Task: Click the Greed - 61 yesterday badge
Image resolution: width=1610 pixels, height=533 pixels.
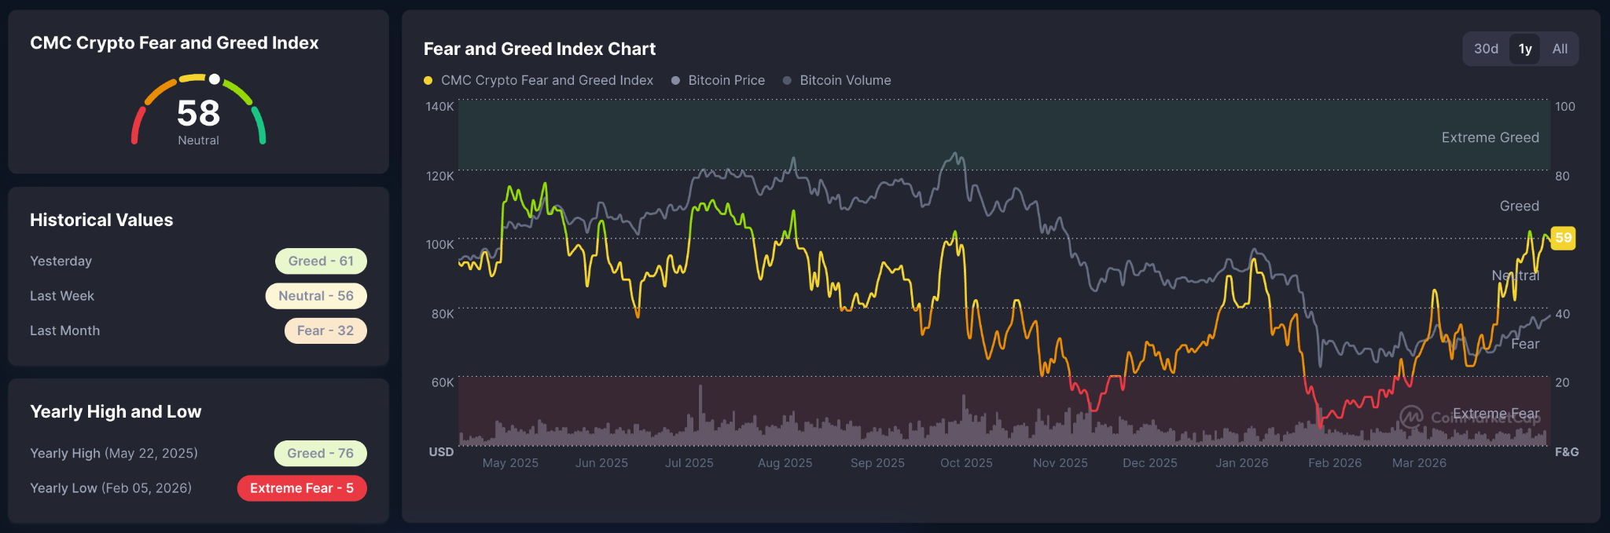Action: (321, 261)
